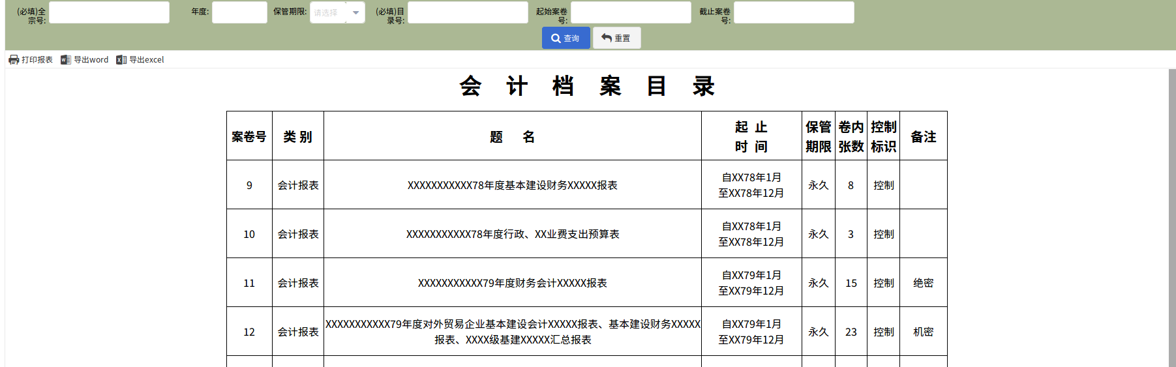Click case number 10 cell
This screenshot has height=367, width=1176.
point(249,234)
